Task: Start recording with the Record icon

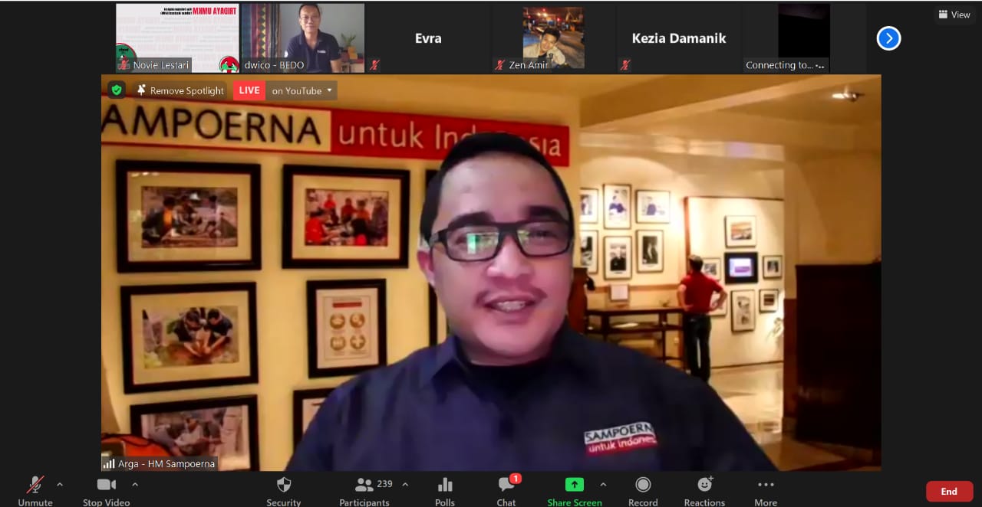Action: coord(643,485)
